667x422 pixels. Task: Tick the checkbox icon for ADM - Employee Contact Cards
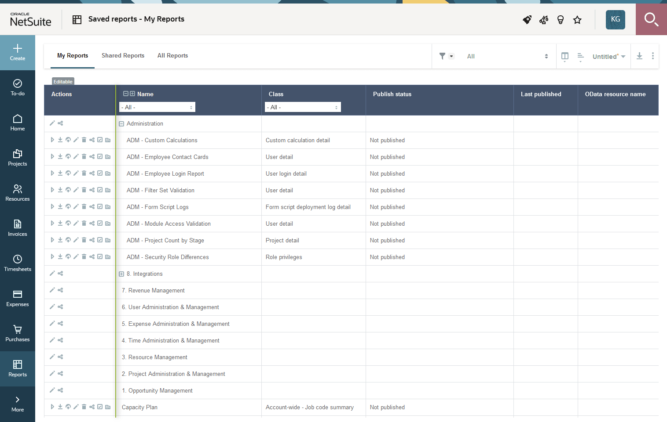[100, 157]
